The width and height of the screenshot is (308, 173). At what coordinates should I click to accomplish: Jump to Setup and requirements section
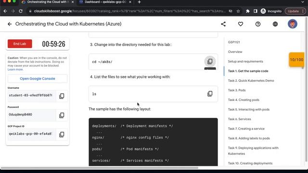[245, 62]
